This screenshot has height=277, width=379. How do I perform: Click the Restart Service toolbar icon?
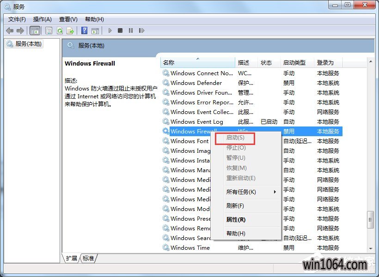[141, 30]
